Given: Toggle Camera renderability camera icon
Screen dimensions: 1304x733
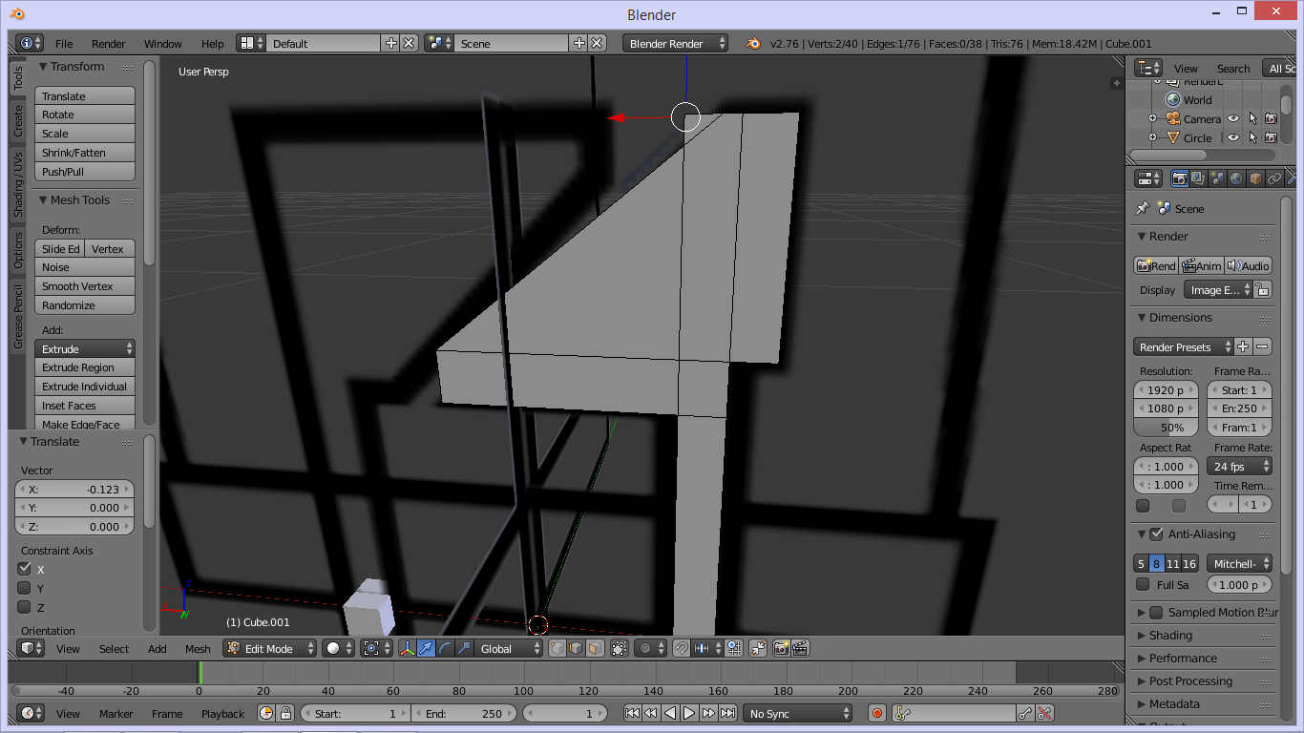Looking at the screenshot, I should coord(1271,119).
